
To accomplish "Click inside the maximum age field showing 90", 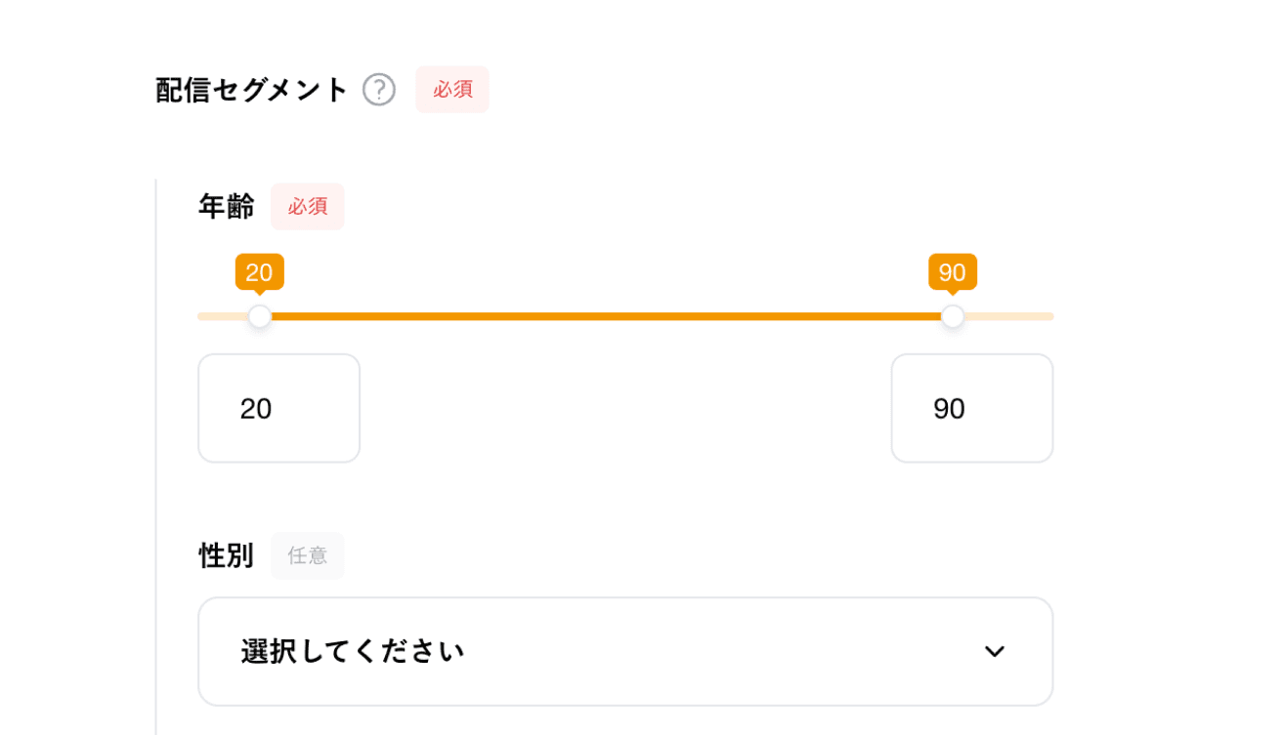I will (971, 408).
